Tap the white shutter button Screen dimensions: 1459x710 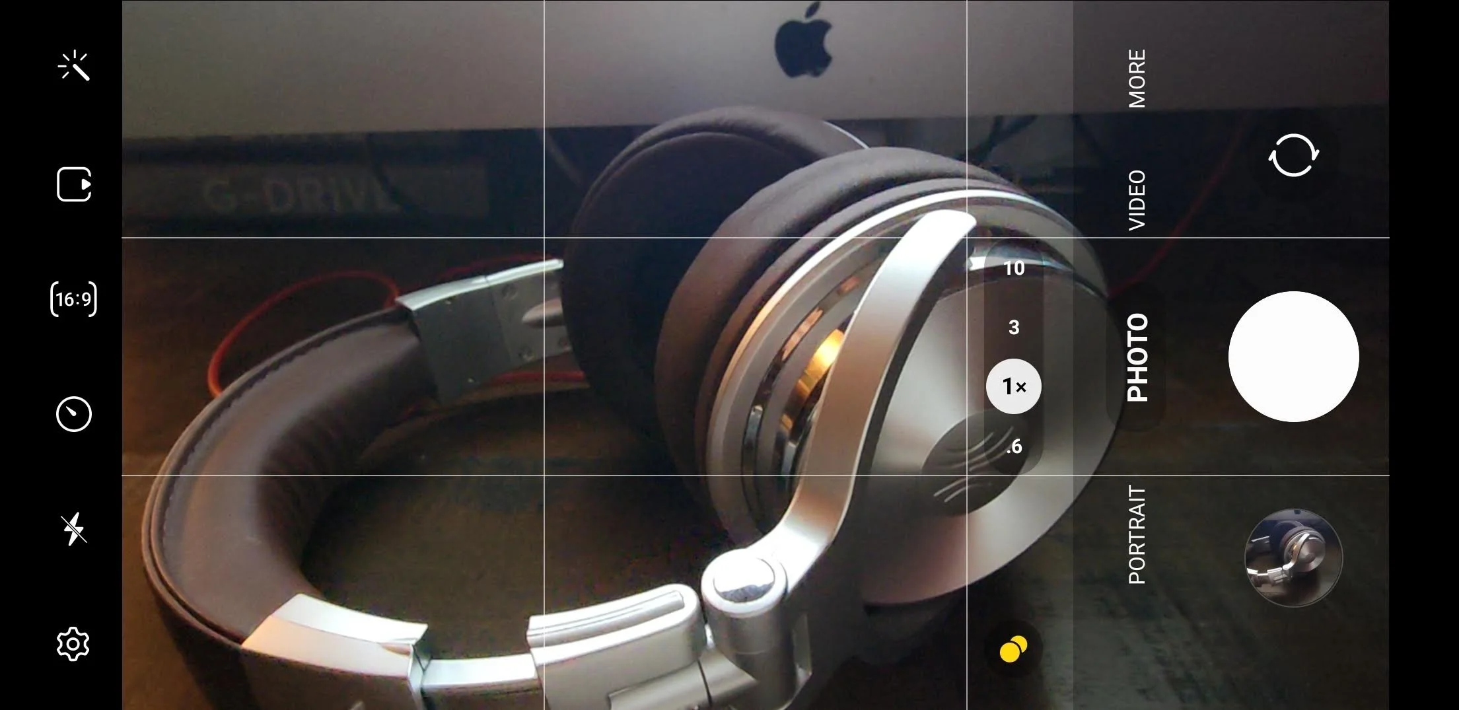point(1293,356)
